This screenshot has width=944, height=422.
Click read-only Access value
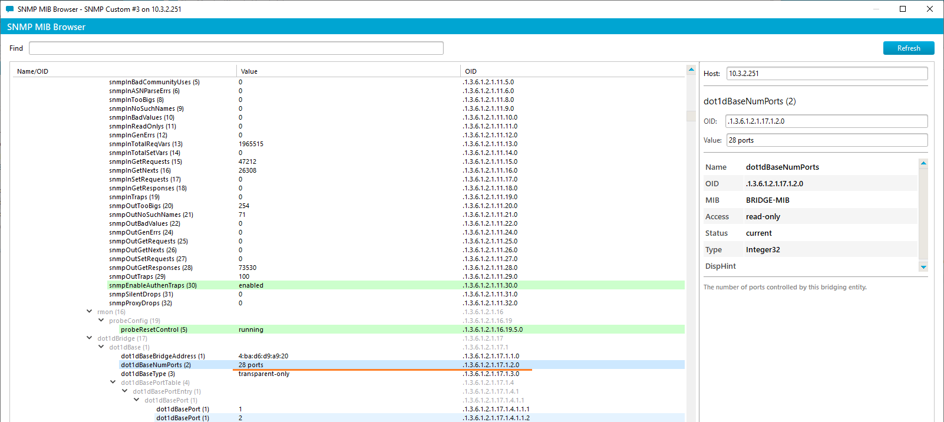point(763,217)
